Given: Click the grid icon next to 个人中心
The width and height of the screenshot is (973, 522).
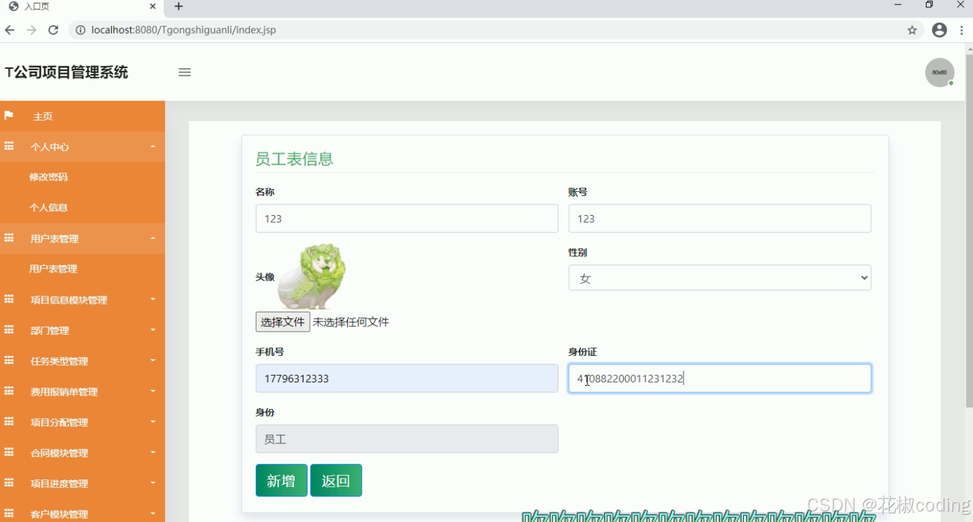Looking at the screenshot, I should [9, 146].
